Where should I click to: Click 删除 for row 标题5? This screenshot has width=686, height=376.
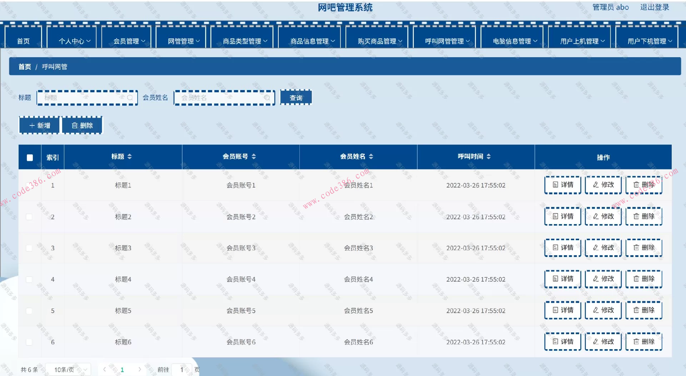point(644,310)
